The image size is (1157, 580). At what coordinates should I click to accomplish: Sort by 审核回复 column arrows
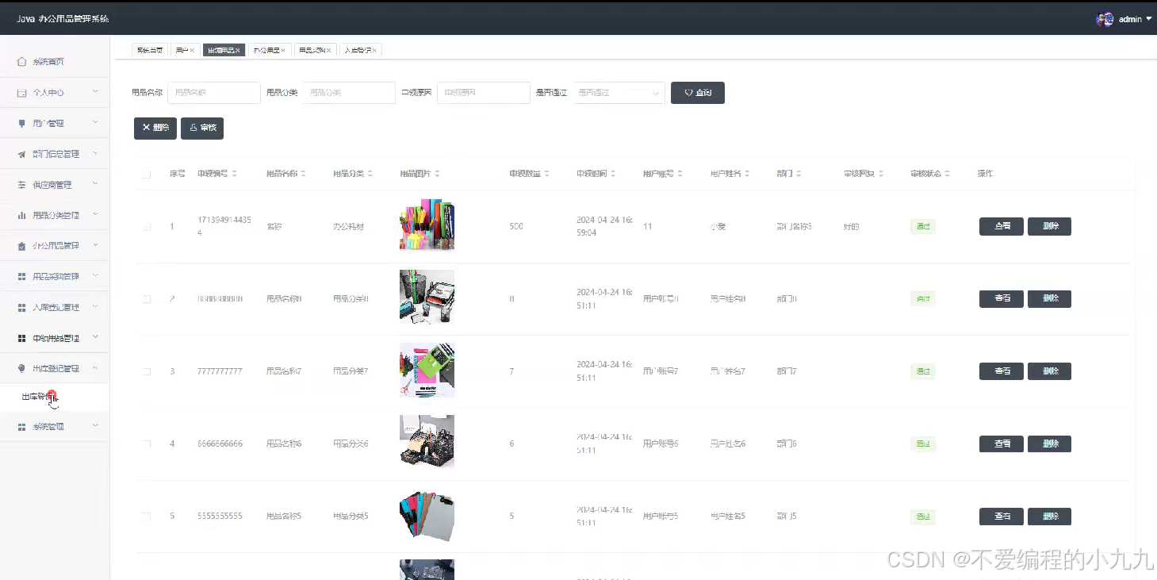pos(881,174)
